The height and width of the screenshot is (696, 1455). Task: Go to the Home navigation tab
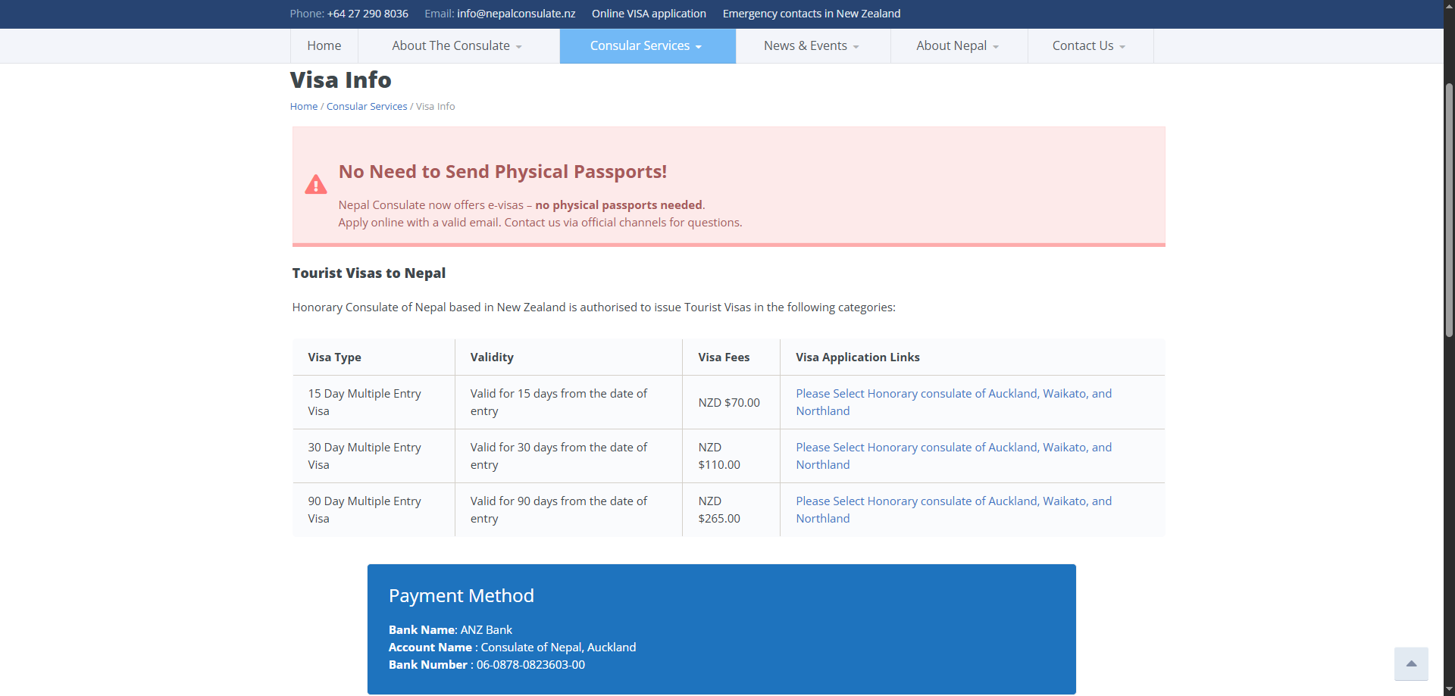(324, 46)
